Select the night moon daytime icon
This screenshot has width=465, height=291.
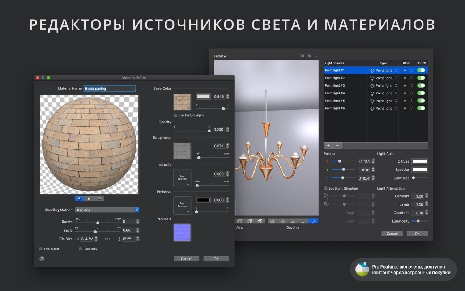coord(303,221)
